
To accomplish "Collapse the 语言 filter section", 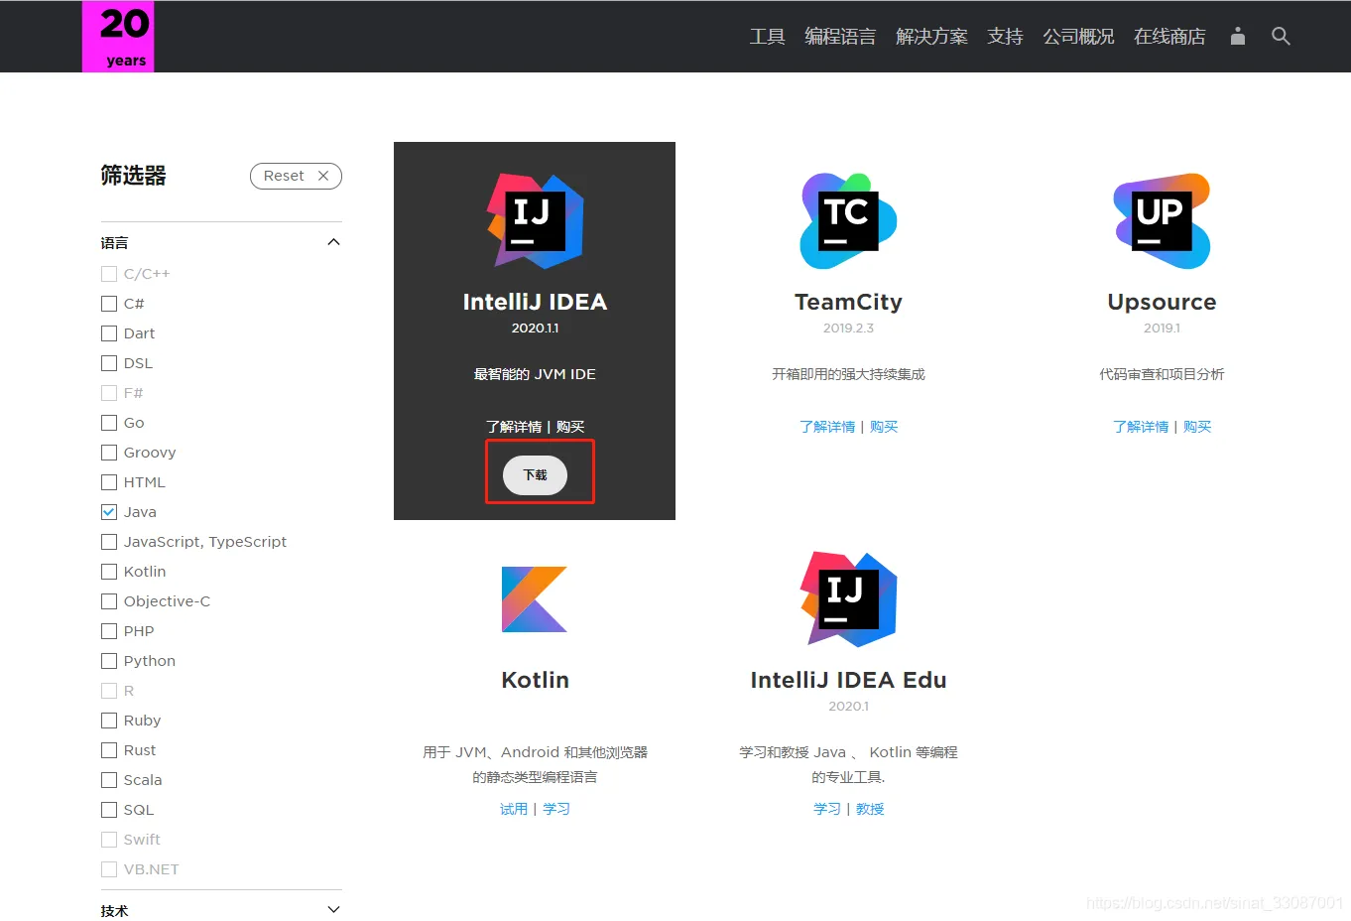I will coord(333,242).
